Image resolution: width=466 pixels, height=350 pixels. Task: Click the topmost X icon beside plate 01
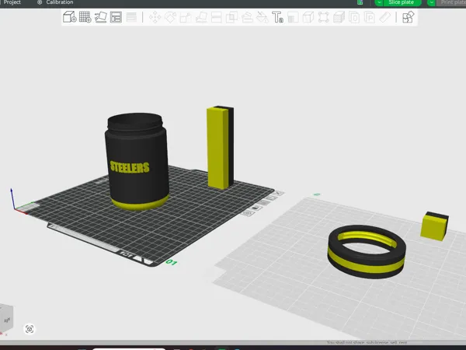[280, 193]
